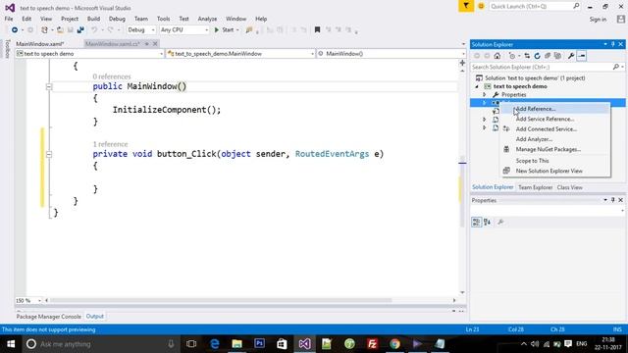Open the Analyze menu
The width and height of the screenshot is (628, 353).
(207, 19)
